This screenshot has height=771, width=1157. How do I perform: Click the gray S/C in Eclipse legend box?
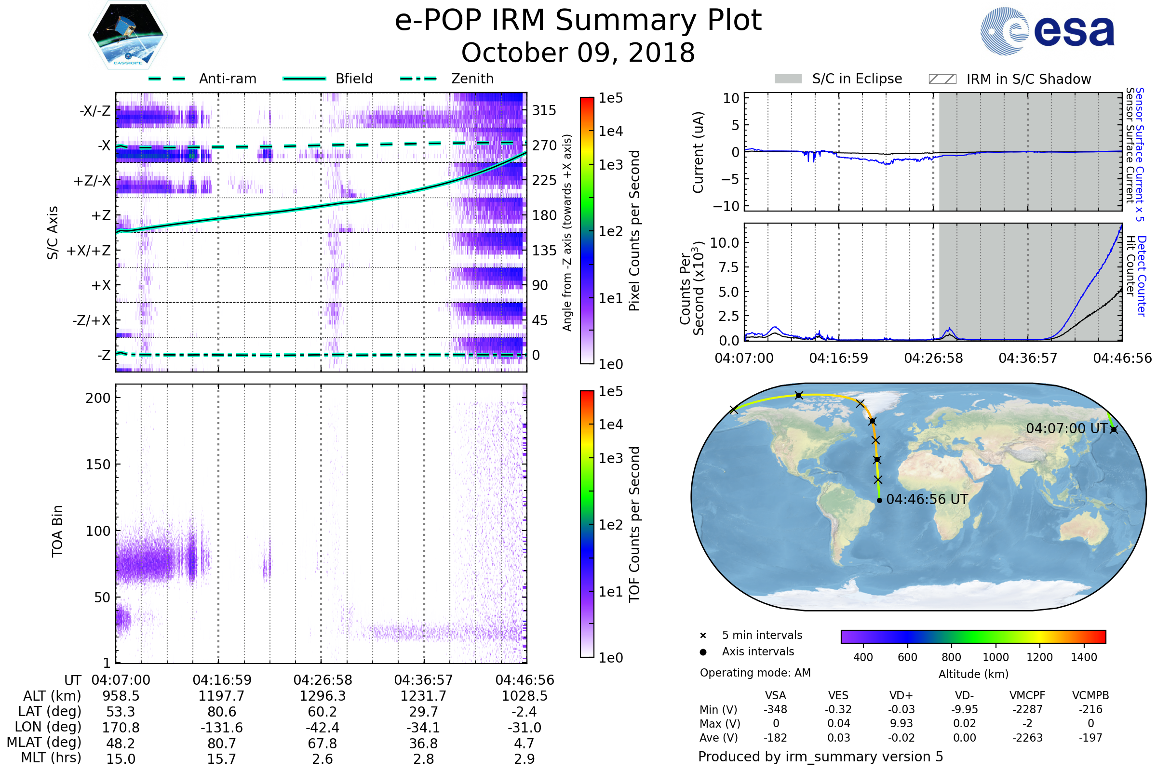click(x=788, y=79)
